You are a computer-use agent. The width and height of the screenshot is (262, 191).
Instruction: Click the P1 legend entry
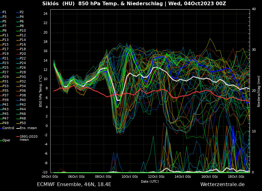[4, 12]
